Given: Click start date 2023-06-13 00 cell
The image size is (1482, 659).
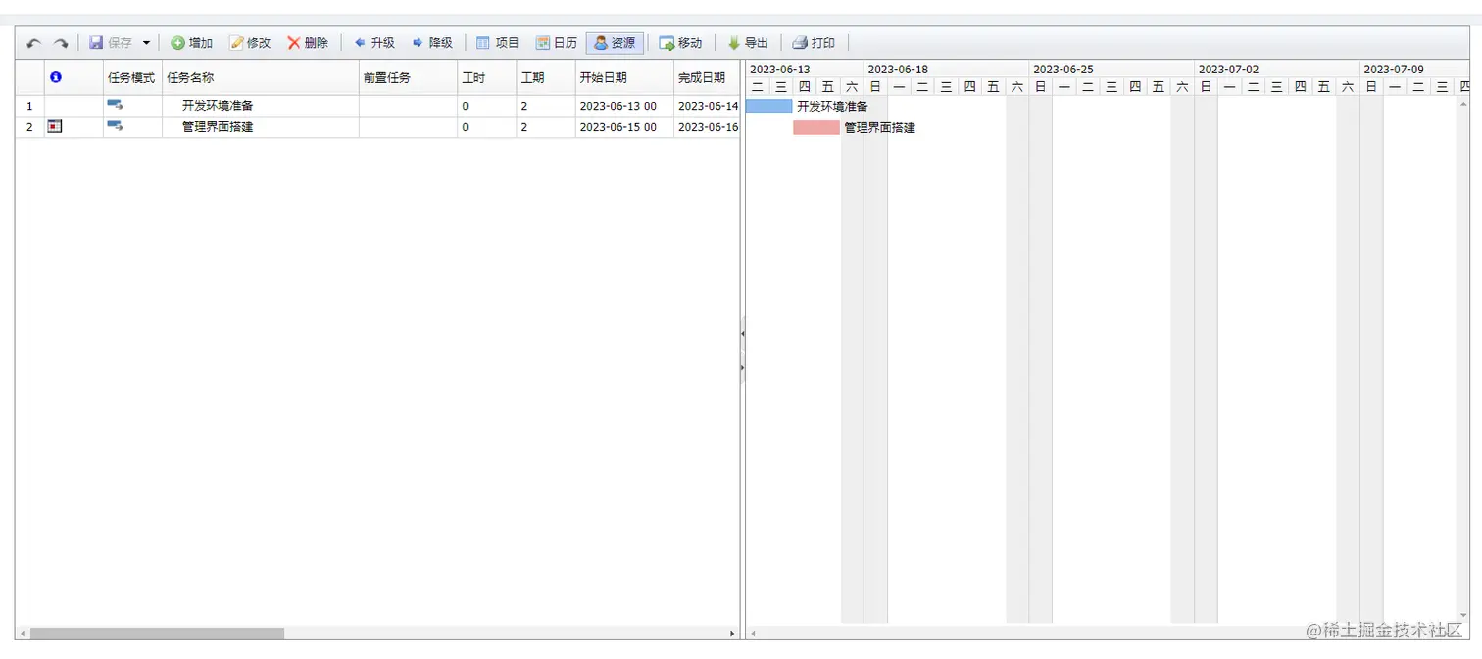Looking at the screenshot, I should click(x=623, y=106).
